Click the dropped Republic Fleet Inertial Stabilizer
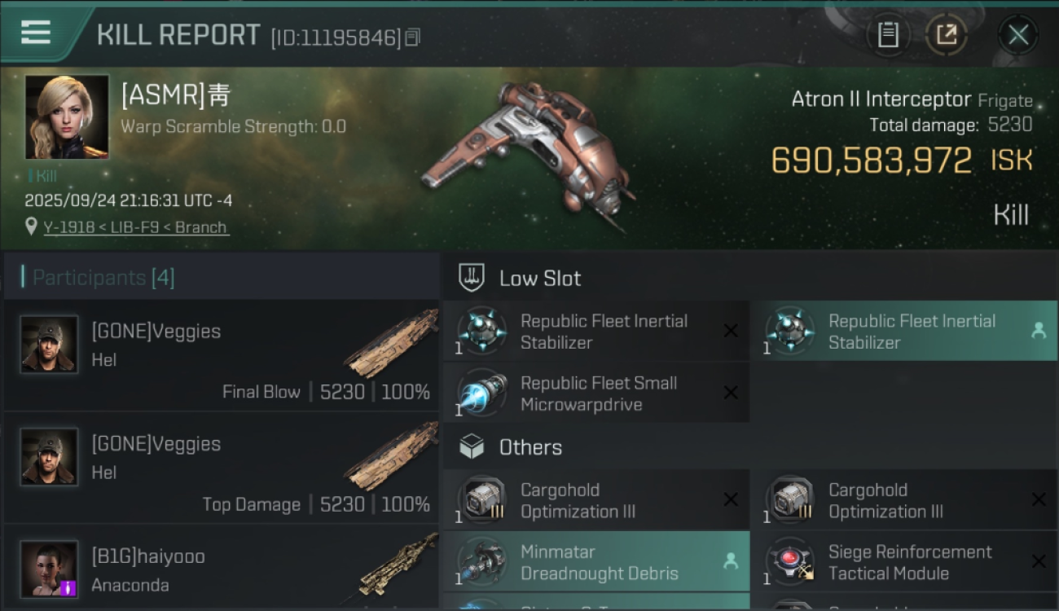This screenshot has height=611, width=1059. [903, 332]
